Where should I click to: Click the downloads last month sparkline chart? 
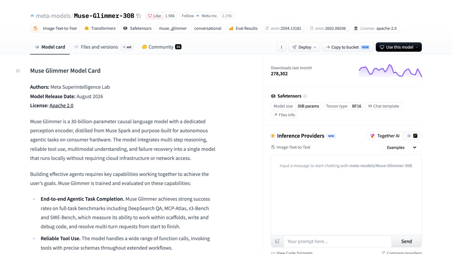point(390,71)
